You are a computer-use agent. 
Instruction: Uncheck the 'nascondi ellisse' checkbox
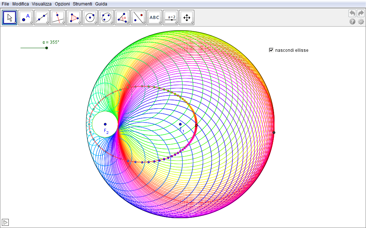click(271, 50)
